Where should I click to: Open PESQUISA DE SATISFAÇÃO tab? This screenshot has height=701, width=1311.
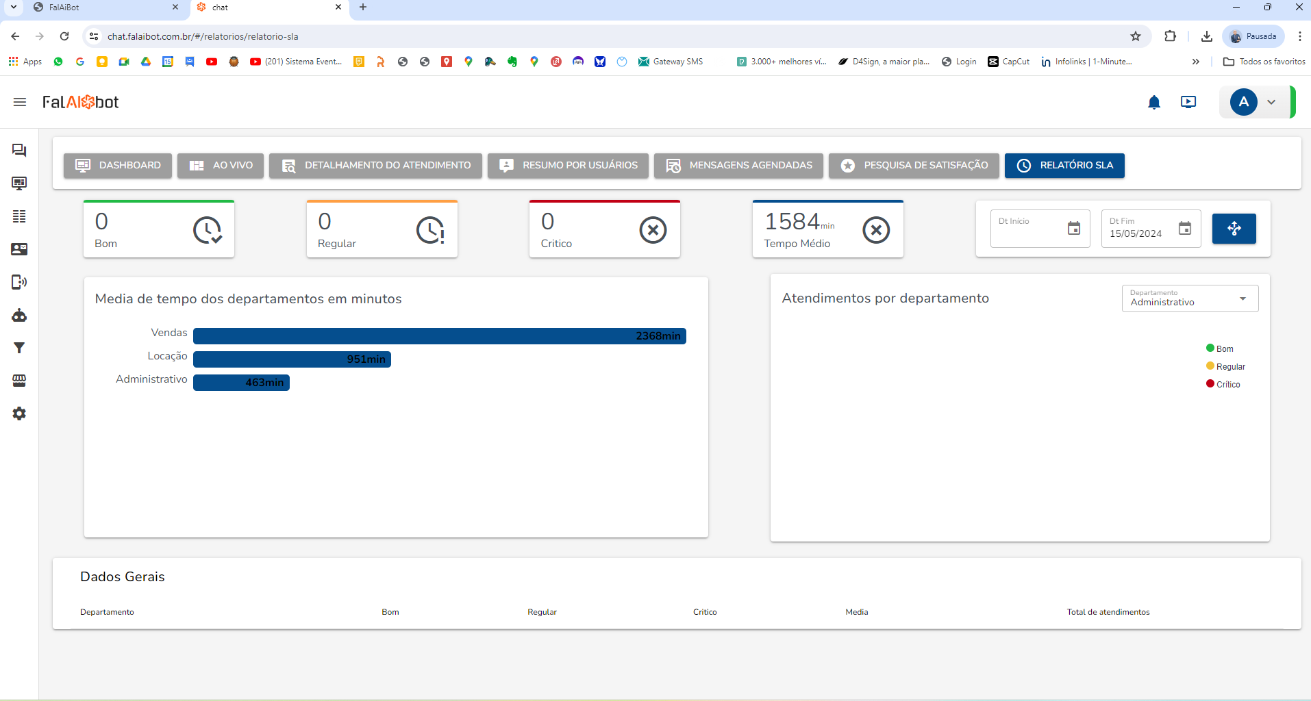[914, 165]
